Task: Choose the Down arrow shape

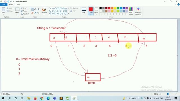Action: pyautogui.click(x=50, y=13)
